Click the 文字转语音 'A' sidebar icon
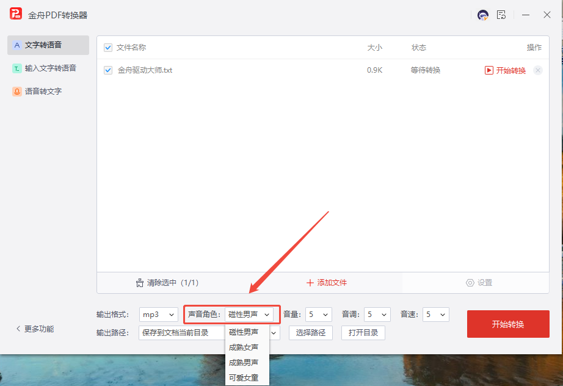Image resolution: width=563 pixels, height=386 pixels. click(x=17, y=45)
